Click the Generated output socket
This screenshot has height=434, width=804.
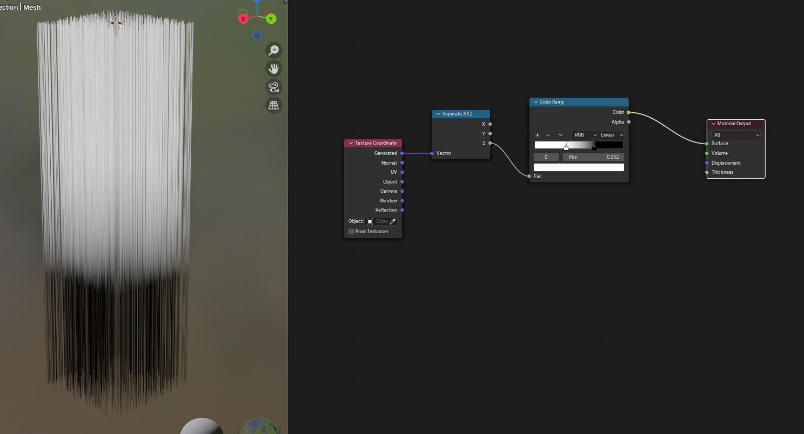[x=402, y=153]
